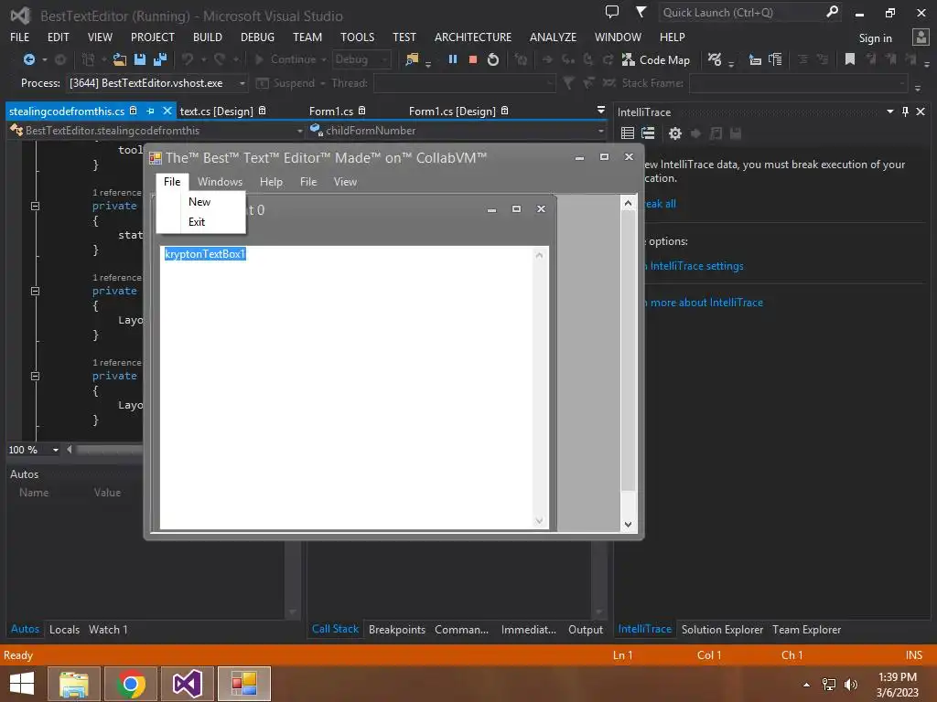This screenshot has width=937, height=702.
Task: Open the TOOLS menu
Action: point(358,37)
